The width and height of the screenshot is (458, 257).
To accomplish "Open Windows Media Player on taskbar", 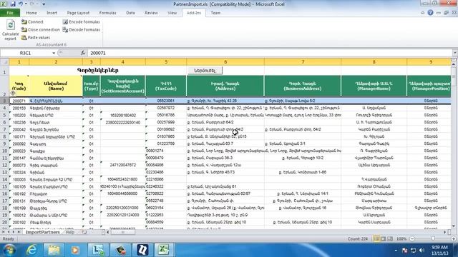I will (75, 250).
